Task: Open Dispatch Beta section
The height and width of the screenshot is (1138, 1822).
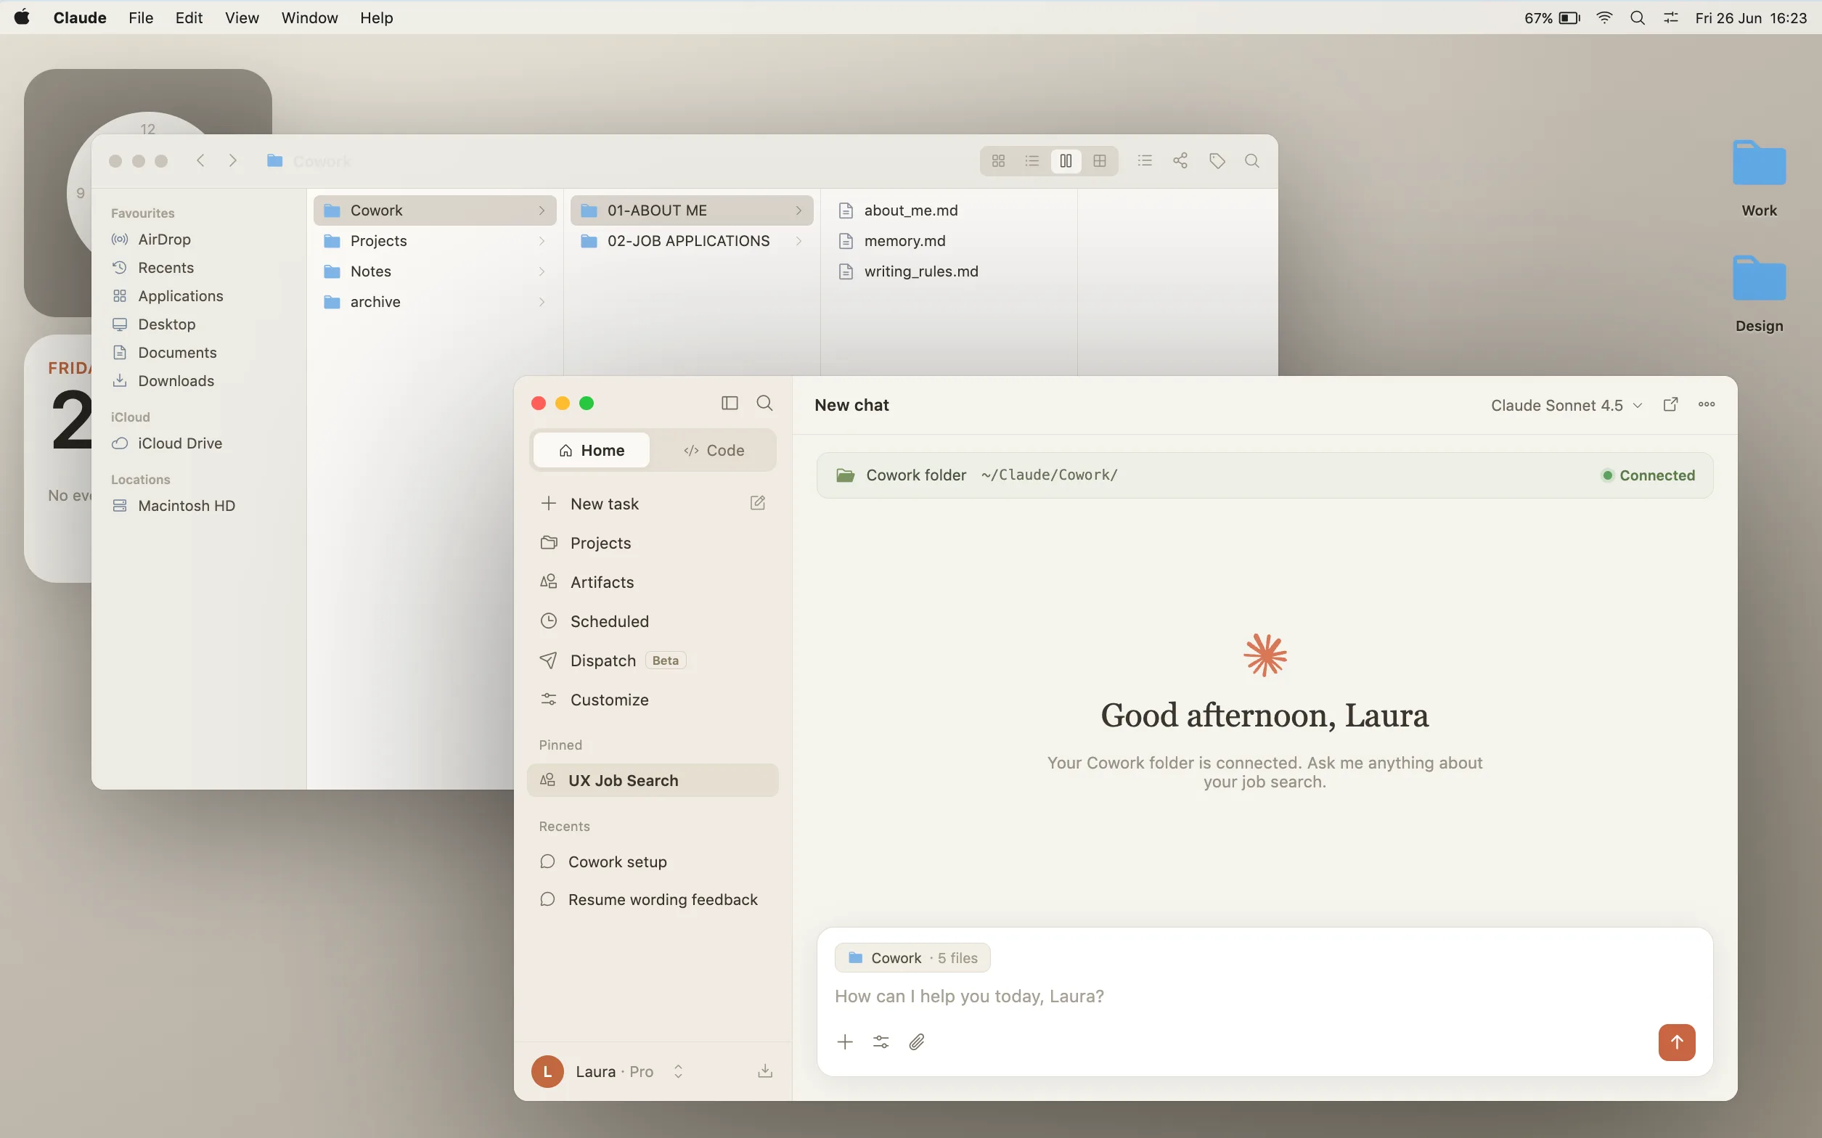Action: pos(653,660)
